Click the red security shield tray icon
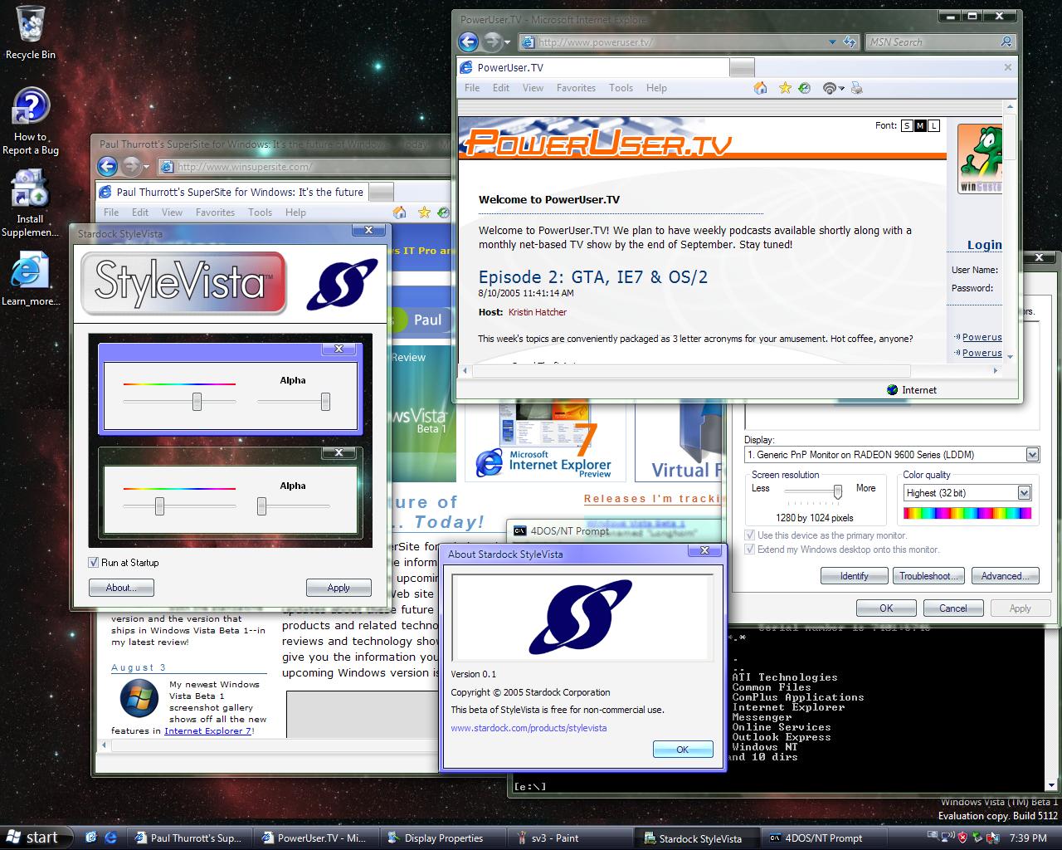 [962, 838]
